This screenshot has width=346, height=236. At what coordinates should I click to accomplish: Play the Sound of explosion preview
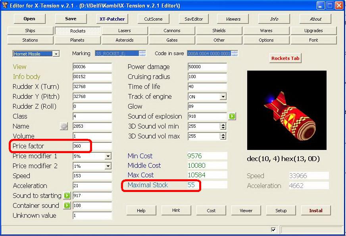232,116
